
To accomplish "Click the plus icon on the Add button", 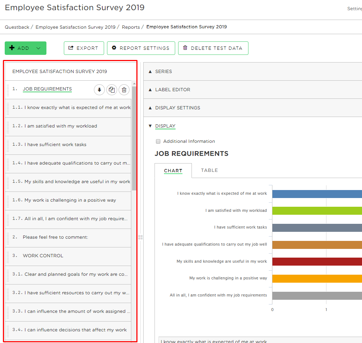I will tap(12, 48).
